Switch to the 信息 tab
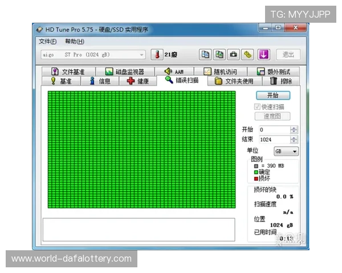342x273 pixels. 100,81
